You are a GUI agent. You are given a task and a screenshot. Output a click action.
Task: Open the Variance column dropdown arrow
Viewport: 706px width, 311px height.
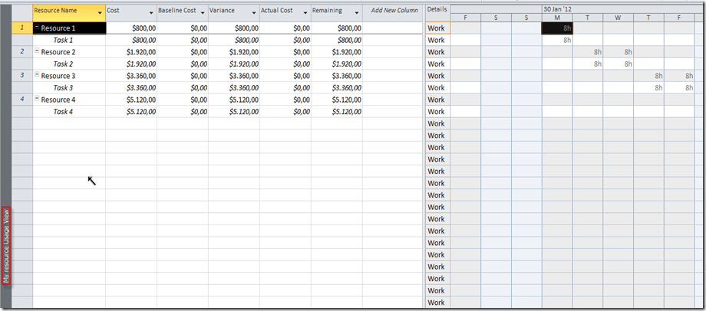click(254, 13)
